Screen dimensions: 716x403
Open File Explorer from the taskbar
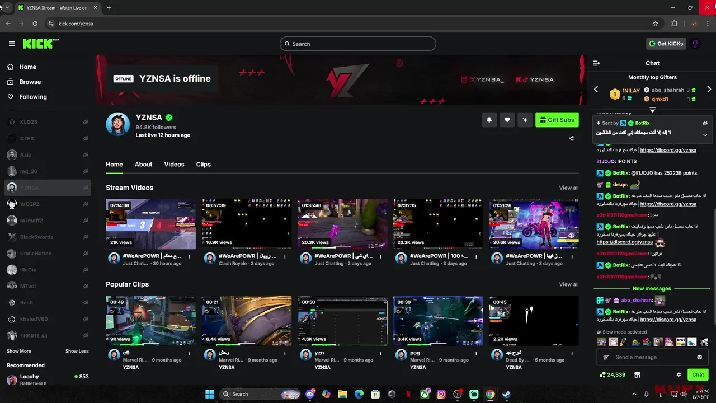tap(343, 394)
